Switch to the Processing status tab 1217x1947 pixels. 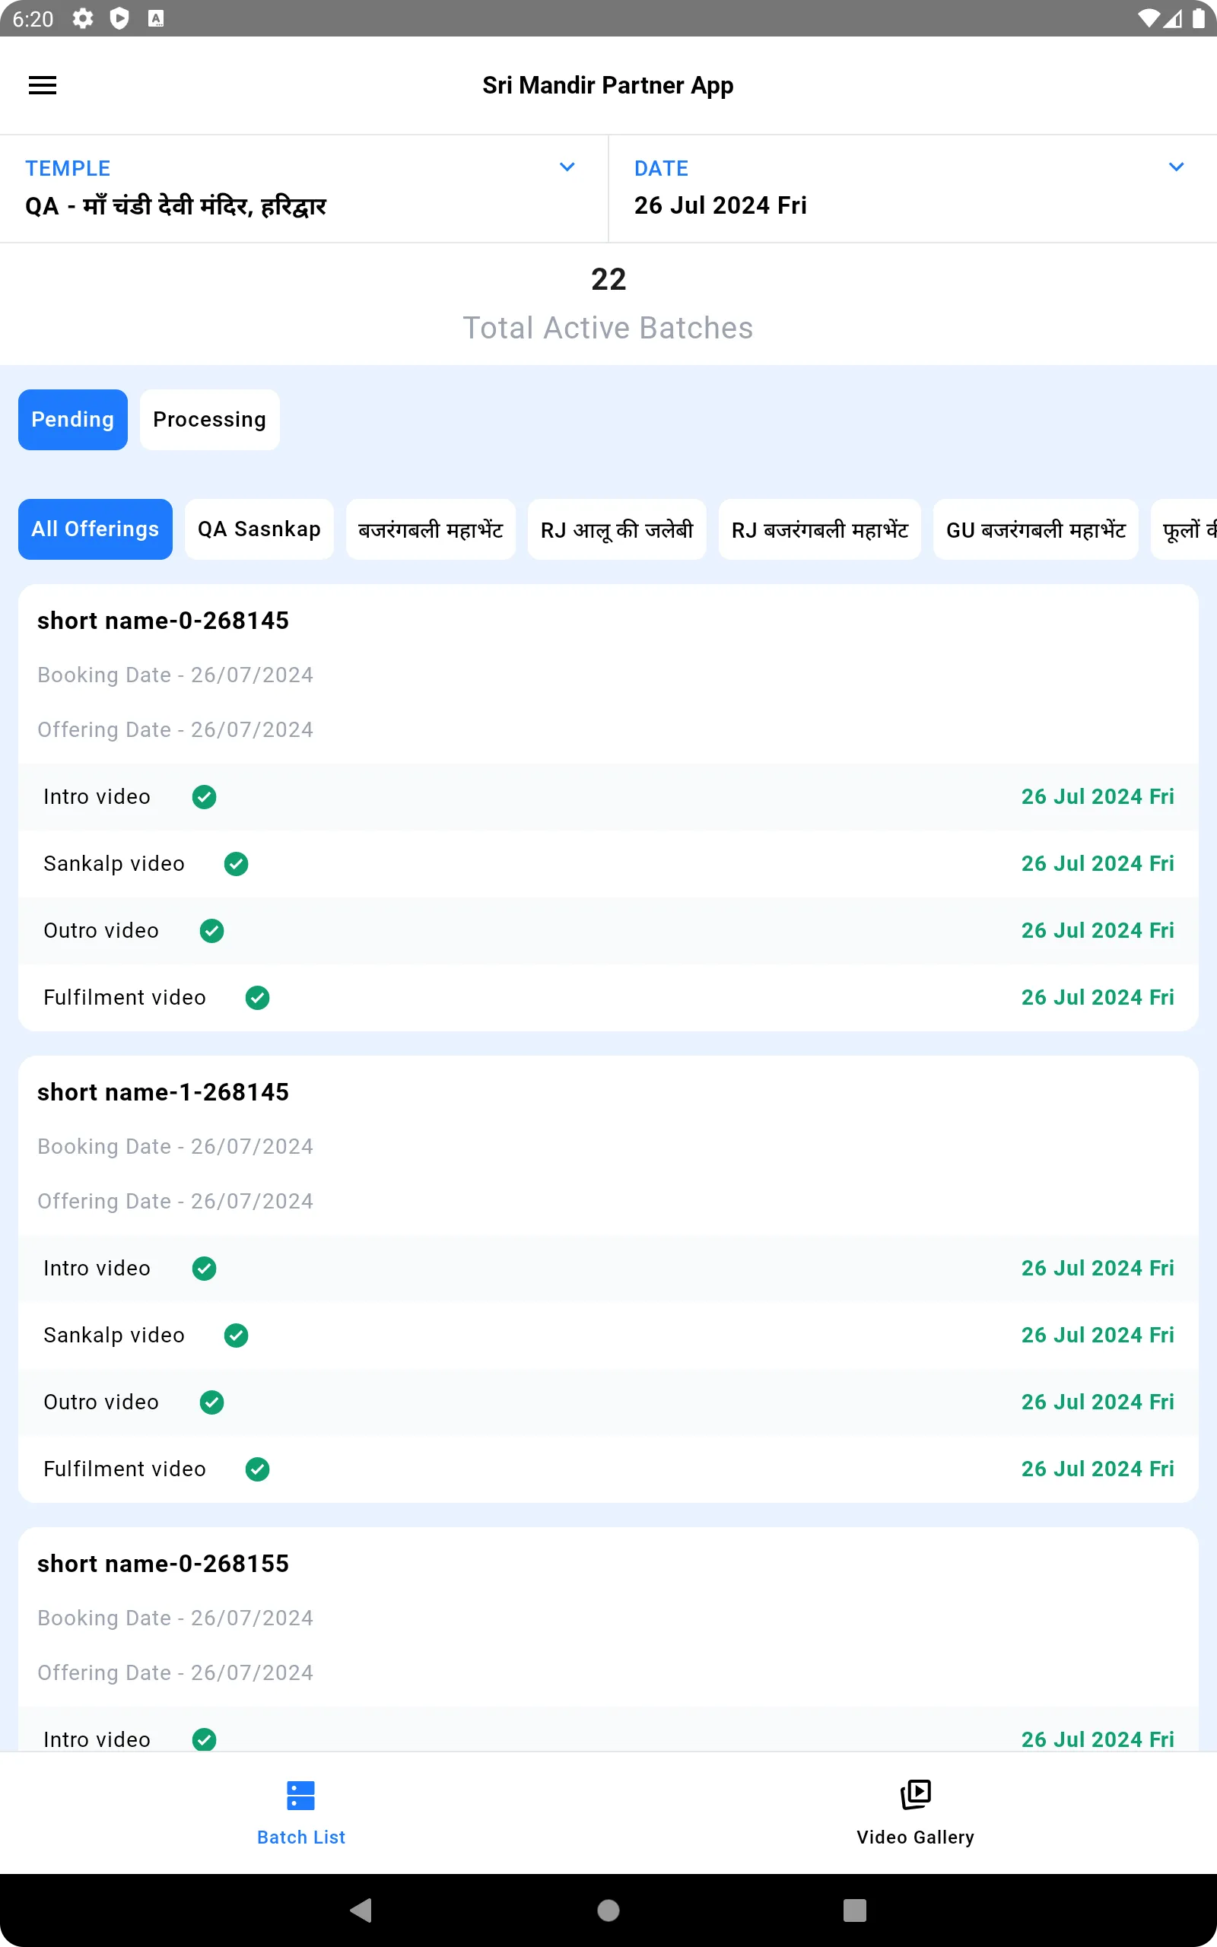(209, 420)
